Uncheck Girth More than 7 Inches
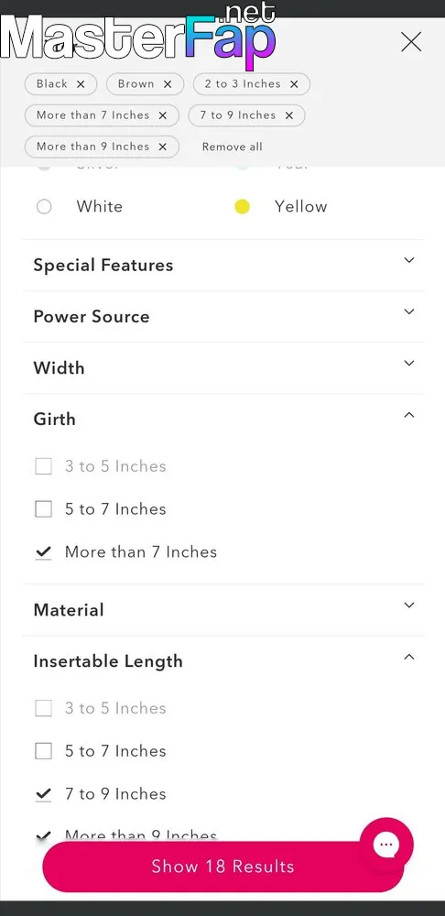 [x=44, y=552]
